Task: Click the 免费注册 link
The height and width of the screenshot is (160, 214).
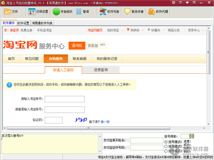Action: [26, 30]
